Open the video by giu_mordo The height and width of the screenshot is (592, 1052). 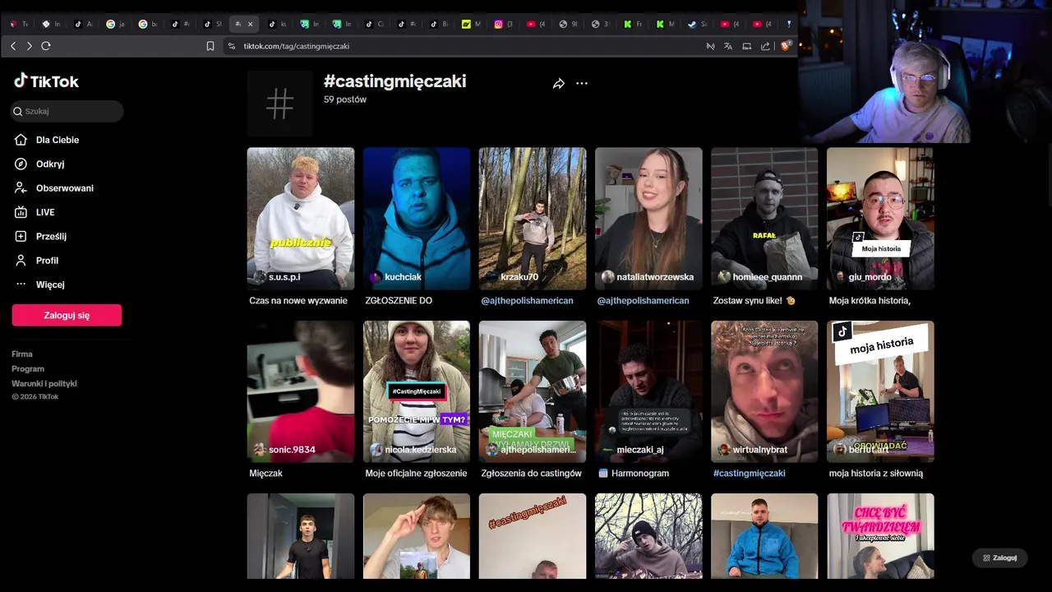880,218
